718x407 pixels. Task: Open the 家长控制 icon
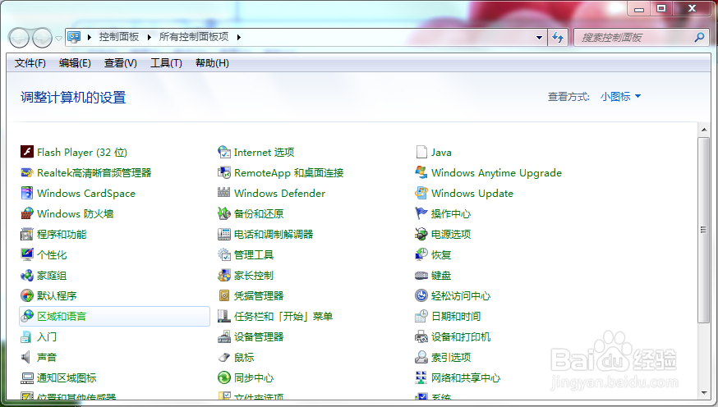click(224, 275)
